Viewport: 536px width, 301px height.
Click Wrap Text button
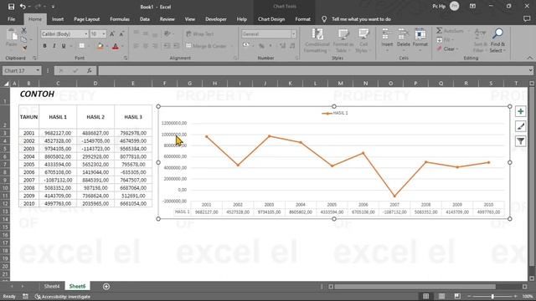200,33
